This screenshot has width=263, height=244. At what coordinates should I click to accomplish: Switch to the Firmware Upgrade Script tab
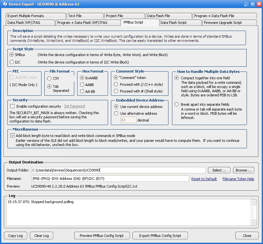pyautogui.click(x=229, y=23)
